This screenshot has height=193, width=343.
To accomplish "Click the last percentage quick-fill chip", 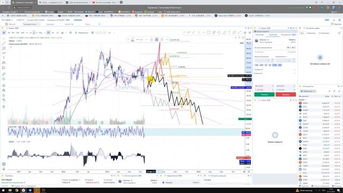I will click(280, 65).
